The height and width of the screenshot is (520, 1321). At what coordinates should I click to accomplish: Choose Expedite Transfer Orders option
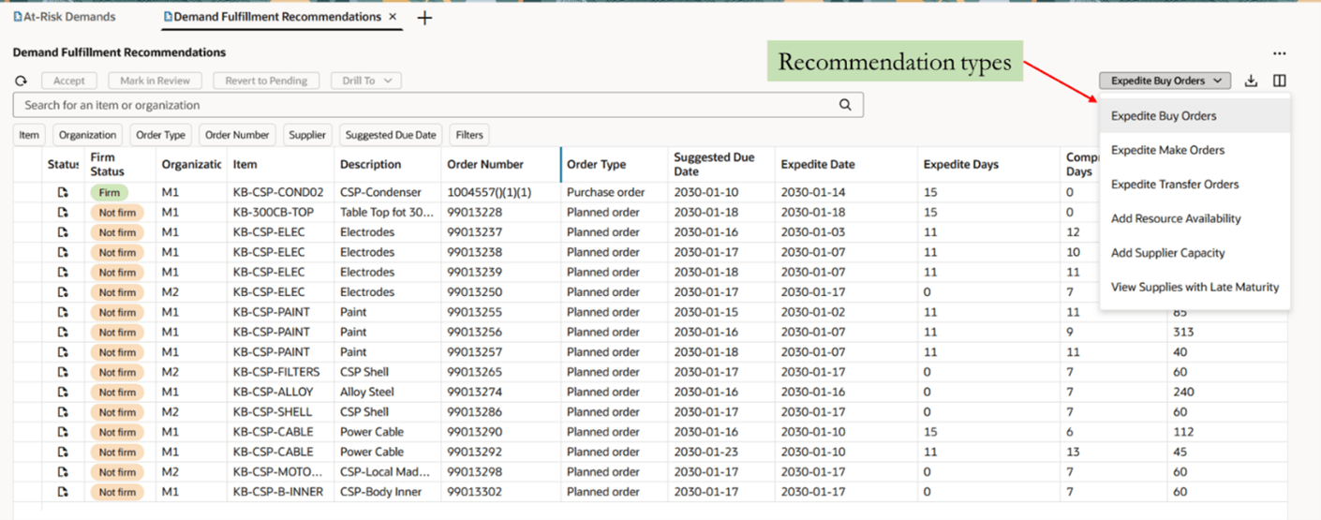pyautogui.click(x=1195, y=185)
